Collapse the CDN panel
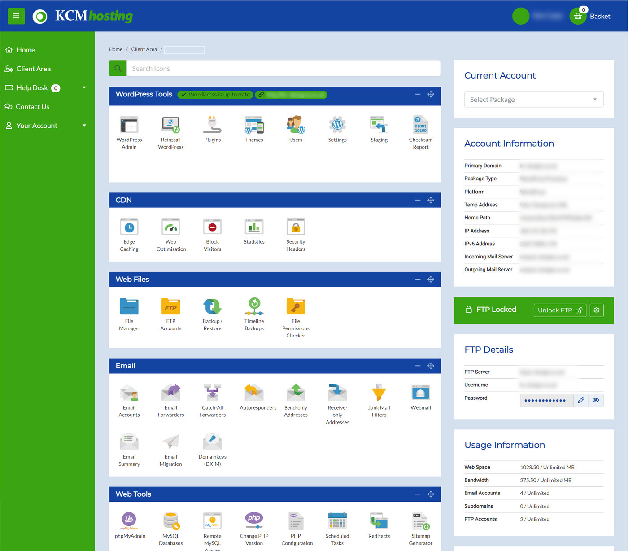The height and width of the screenshot is (551, 628). pos(418,200)
